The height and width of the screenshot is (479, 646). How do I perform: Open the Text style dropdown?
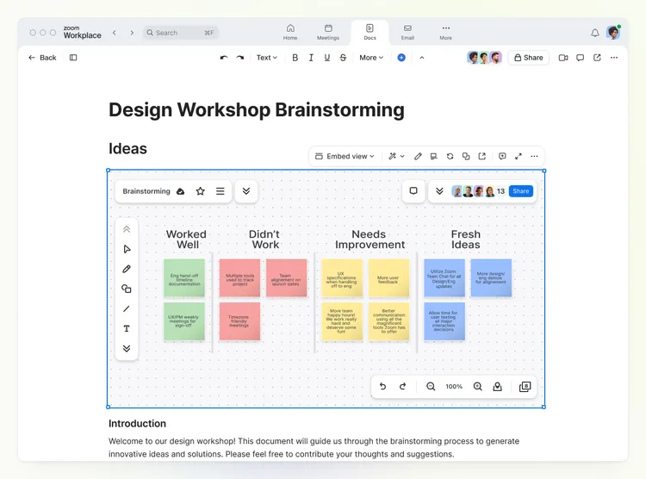(266, 58)
